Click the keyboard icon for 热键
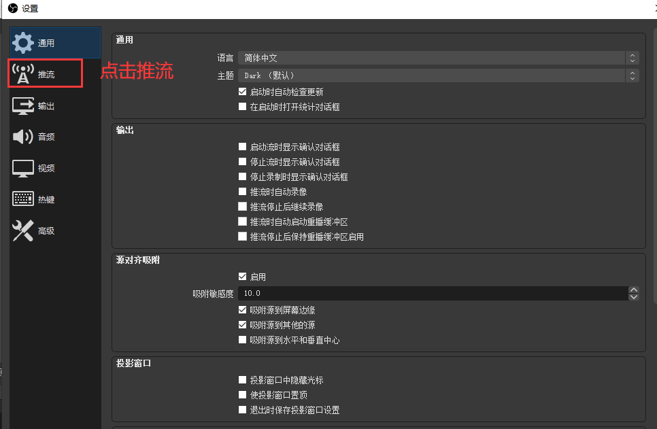Screen dimensions: 657x429 [x=23, y=199]
